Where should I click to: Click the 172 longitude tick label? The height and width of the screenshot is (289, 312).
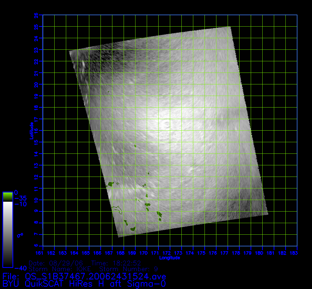pos(170,253)
